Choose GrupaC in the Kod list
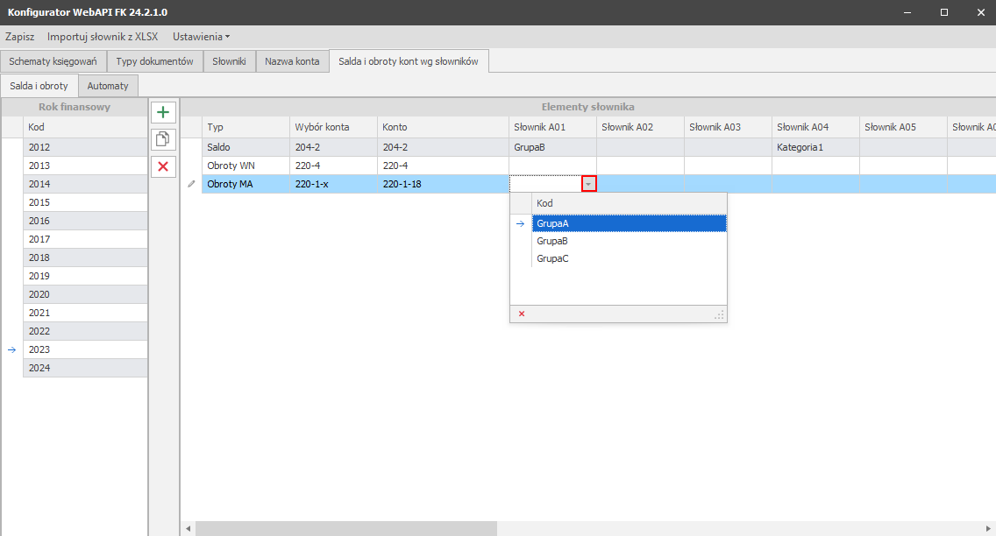 click(552, 258)
